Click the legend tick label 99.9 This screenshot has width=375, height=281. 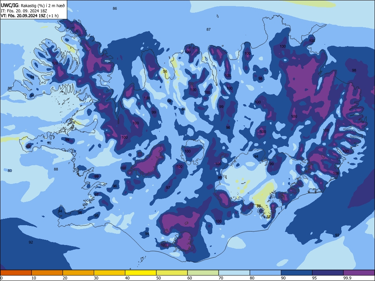click(347, 278)
